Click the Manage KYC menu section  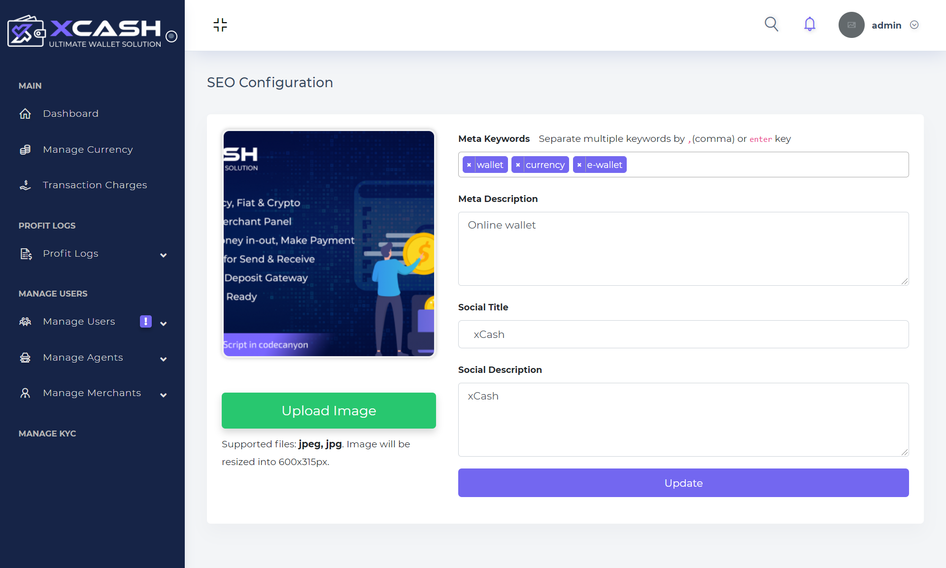pyautogui.click(x=47, y=434)
